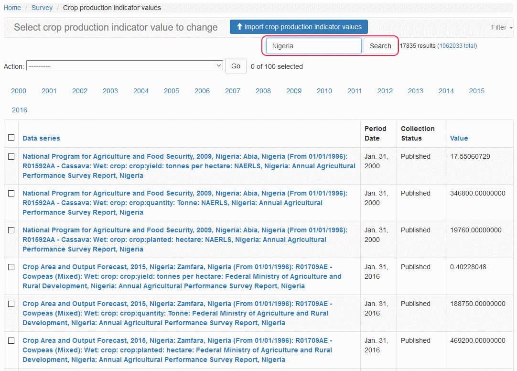Toggle the select-all checkbox in header
The image size is (517, 371).
(11, 138)
